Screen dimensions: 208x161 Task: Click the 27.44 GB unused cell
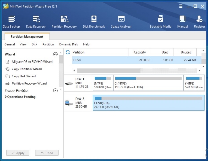190,60
